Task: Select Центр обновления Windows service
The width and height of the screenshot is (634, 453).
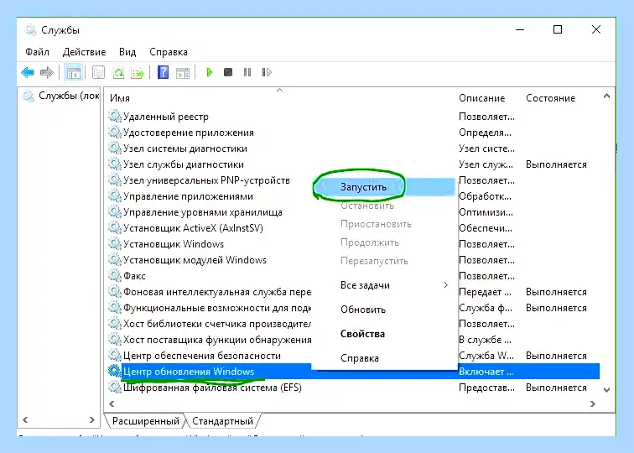Action: pyautogui.click(x=189, y=372)
